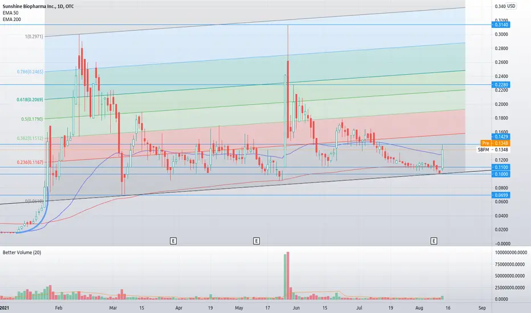Viewport: 531px width, 313px height.
Task: Click the 100000000.0000 volume axis label
Action: [511, 253]
